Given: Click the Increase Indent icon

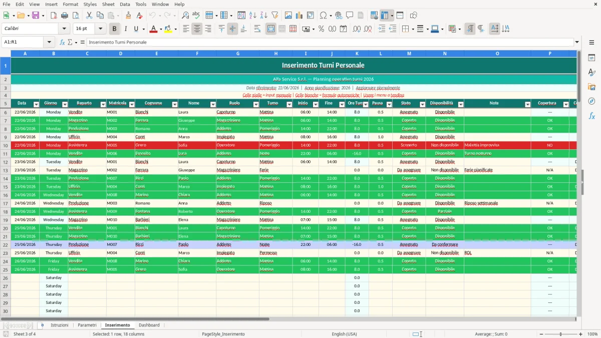Looking at the screenshot, I should pos(382,29).
